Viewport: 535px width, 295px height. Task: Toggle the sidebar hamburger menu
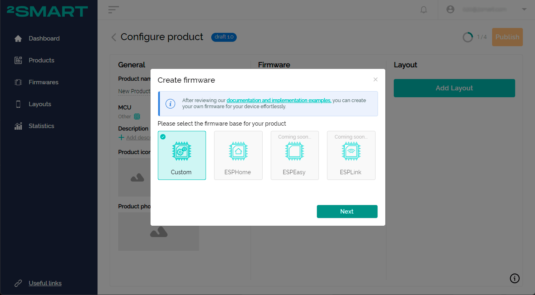point(114,10)
